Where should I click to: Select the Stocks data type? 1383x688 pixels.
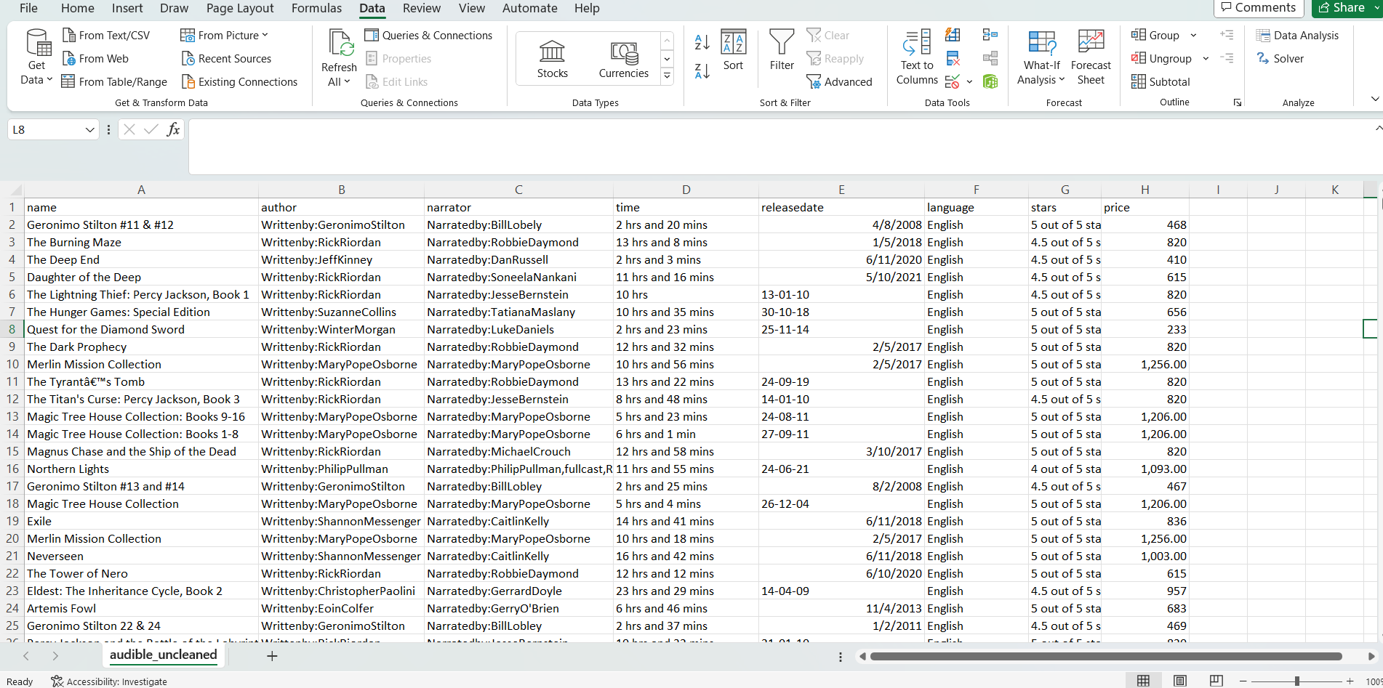pyautogui.click(x=552, y=58)
